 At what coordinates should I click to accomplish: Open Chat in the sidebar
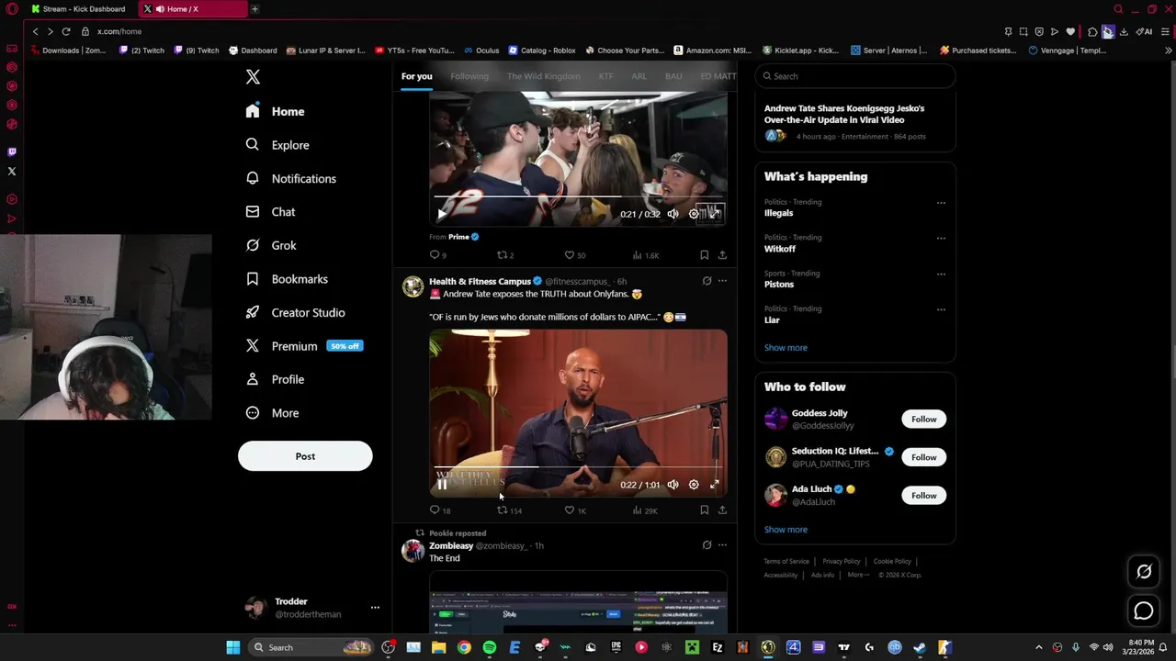click(x=270, y=212)
